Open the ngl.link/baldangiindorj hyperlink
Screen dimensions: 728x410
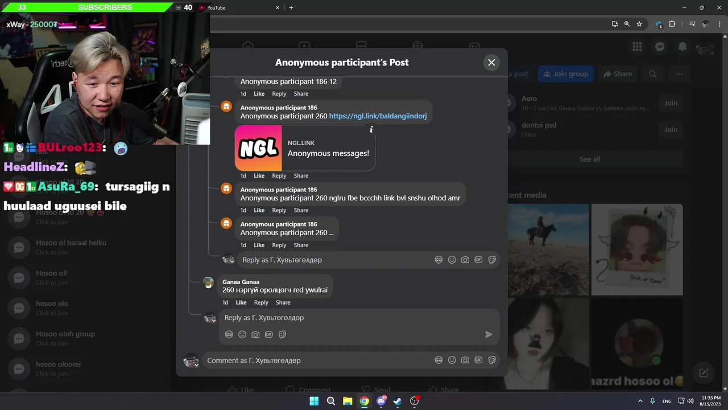pyautogui.click(x=378, y=116)
